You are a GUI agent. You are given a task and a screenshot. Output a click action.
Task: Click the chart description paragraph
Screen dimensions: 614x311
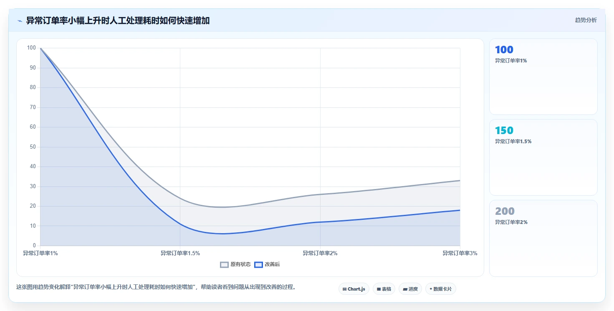click(x=156, y=287)
